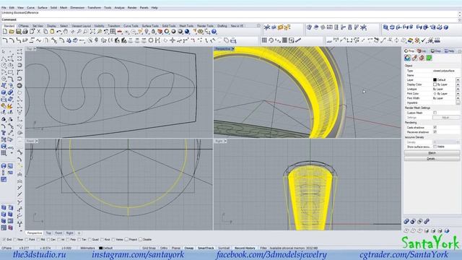Click the New file icon in Standard toolbar
The height and width of the screenshot is (260, 462).
pos(5,32)
